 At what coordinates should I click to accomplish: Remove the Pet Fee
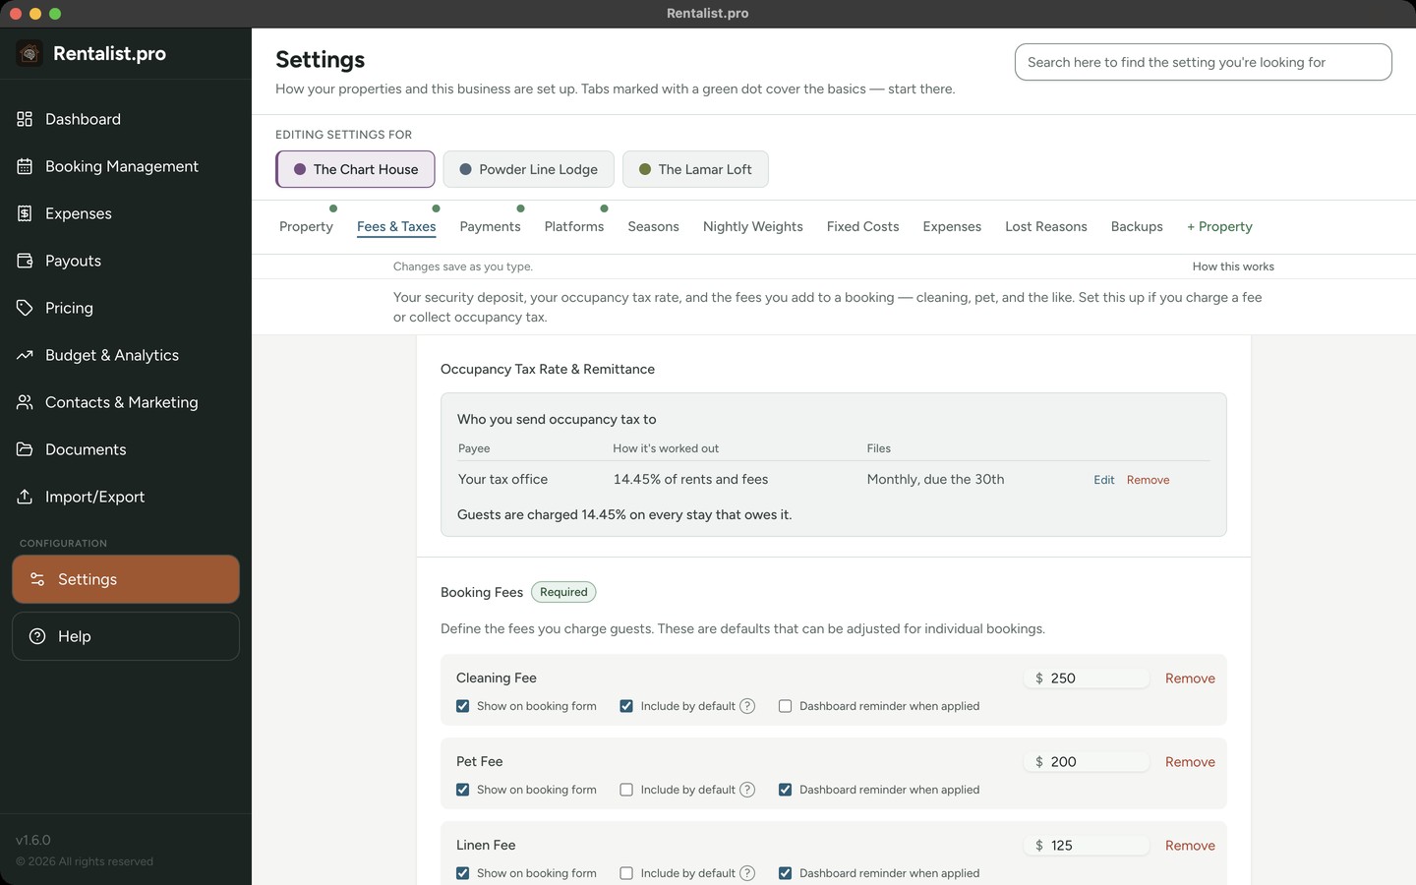coord(1190,762)
